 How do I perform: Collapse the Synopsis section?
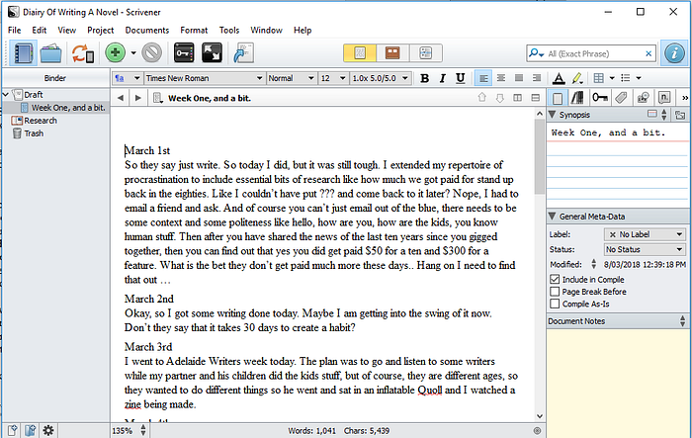552,115
